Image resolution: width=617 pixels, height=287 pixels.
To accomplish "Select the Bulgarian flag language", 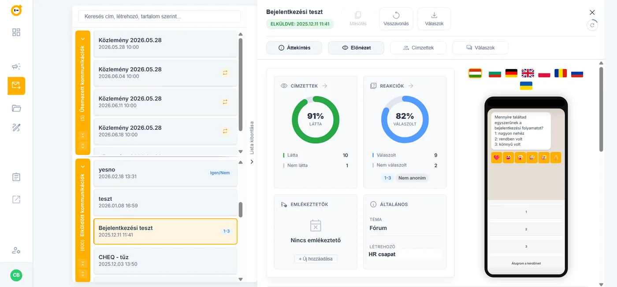I will click(x=495, y=73).
